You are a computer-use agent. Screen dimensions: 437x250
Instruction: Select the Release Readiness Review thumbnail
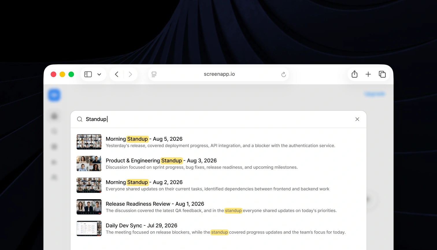(89, 207)
